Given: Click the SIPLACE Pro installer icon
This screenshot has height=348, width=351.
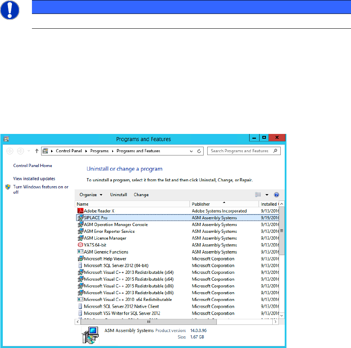Looking at the screenshot, I should point(80,218).
